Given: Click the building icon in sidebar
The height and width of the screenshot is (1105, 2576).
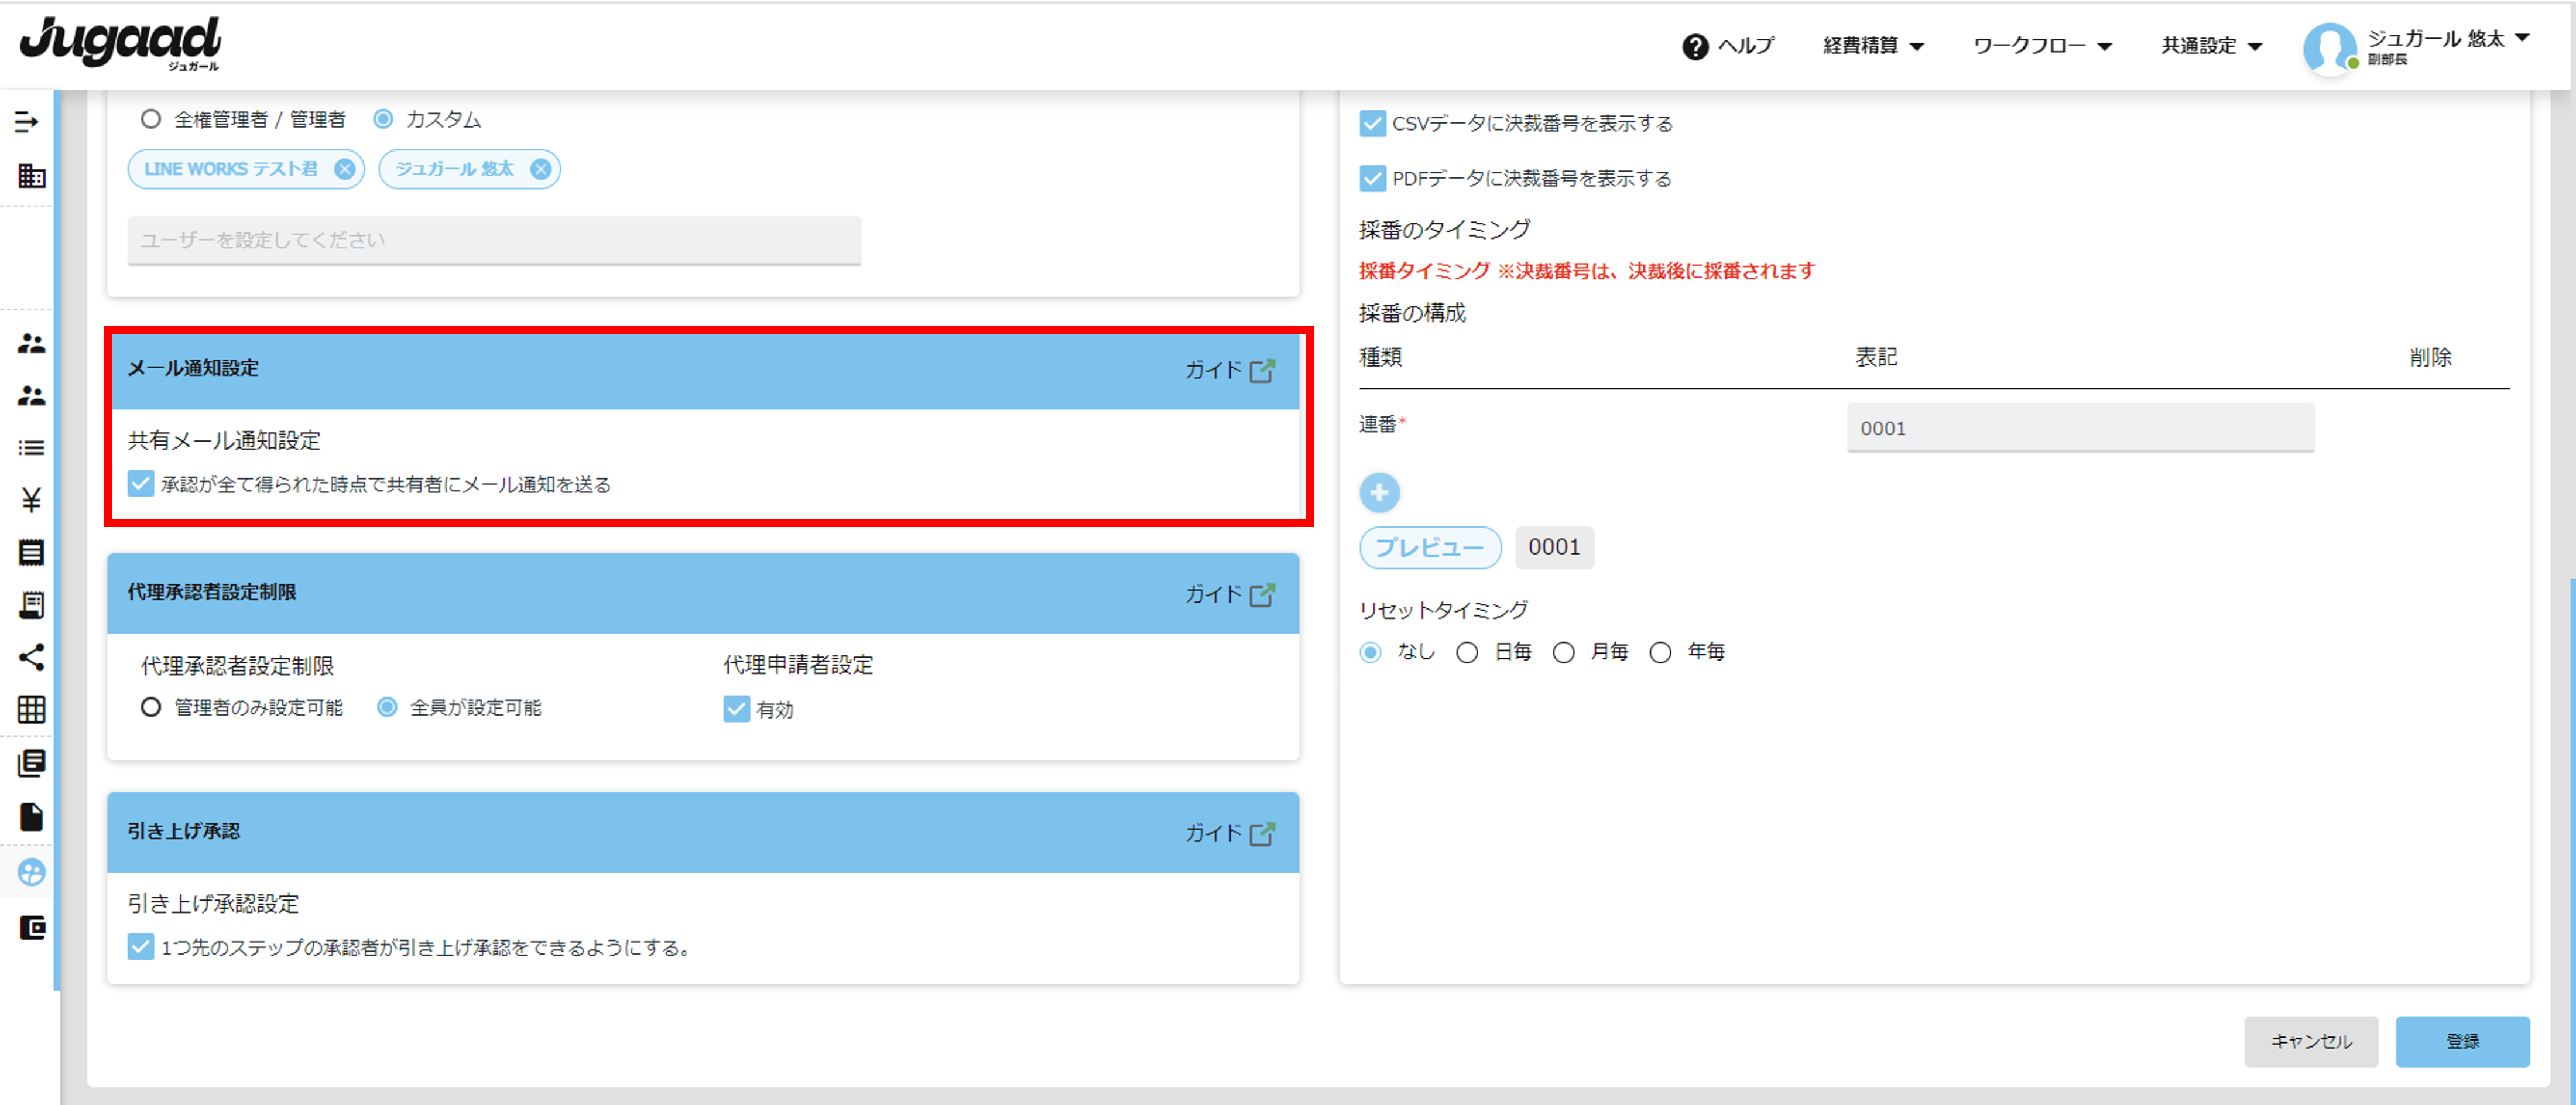Looking at the screenshot, I should [31, 176].
